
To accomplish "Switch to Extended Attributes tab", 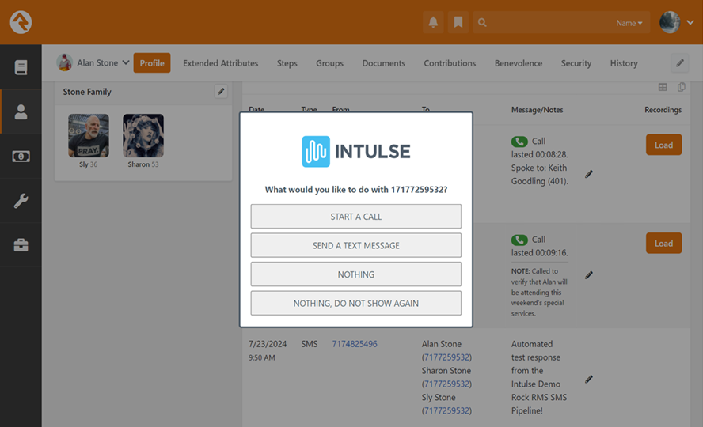I will (x=221, y=63).
